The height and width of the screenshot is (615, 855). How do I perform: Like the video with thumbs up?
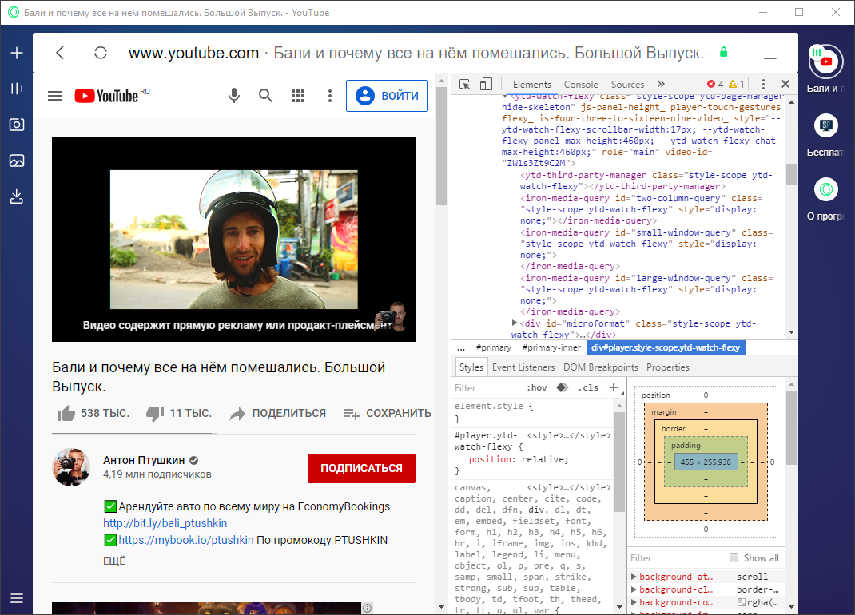(x=66, y=414)
